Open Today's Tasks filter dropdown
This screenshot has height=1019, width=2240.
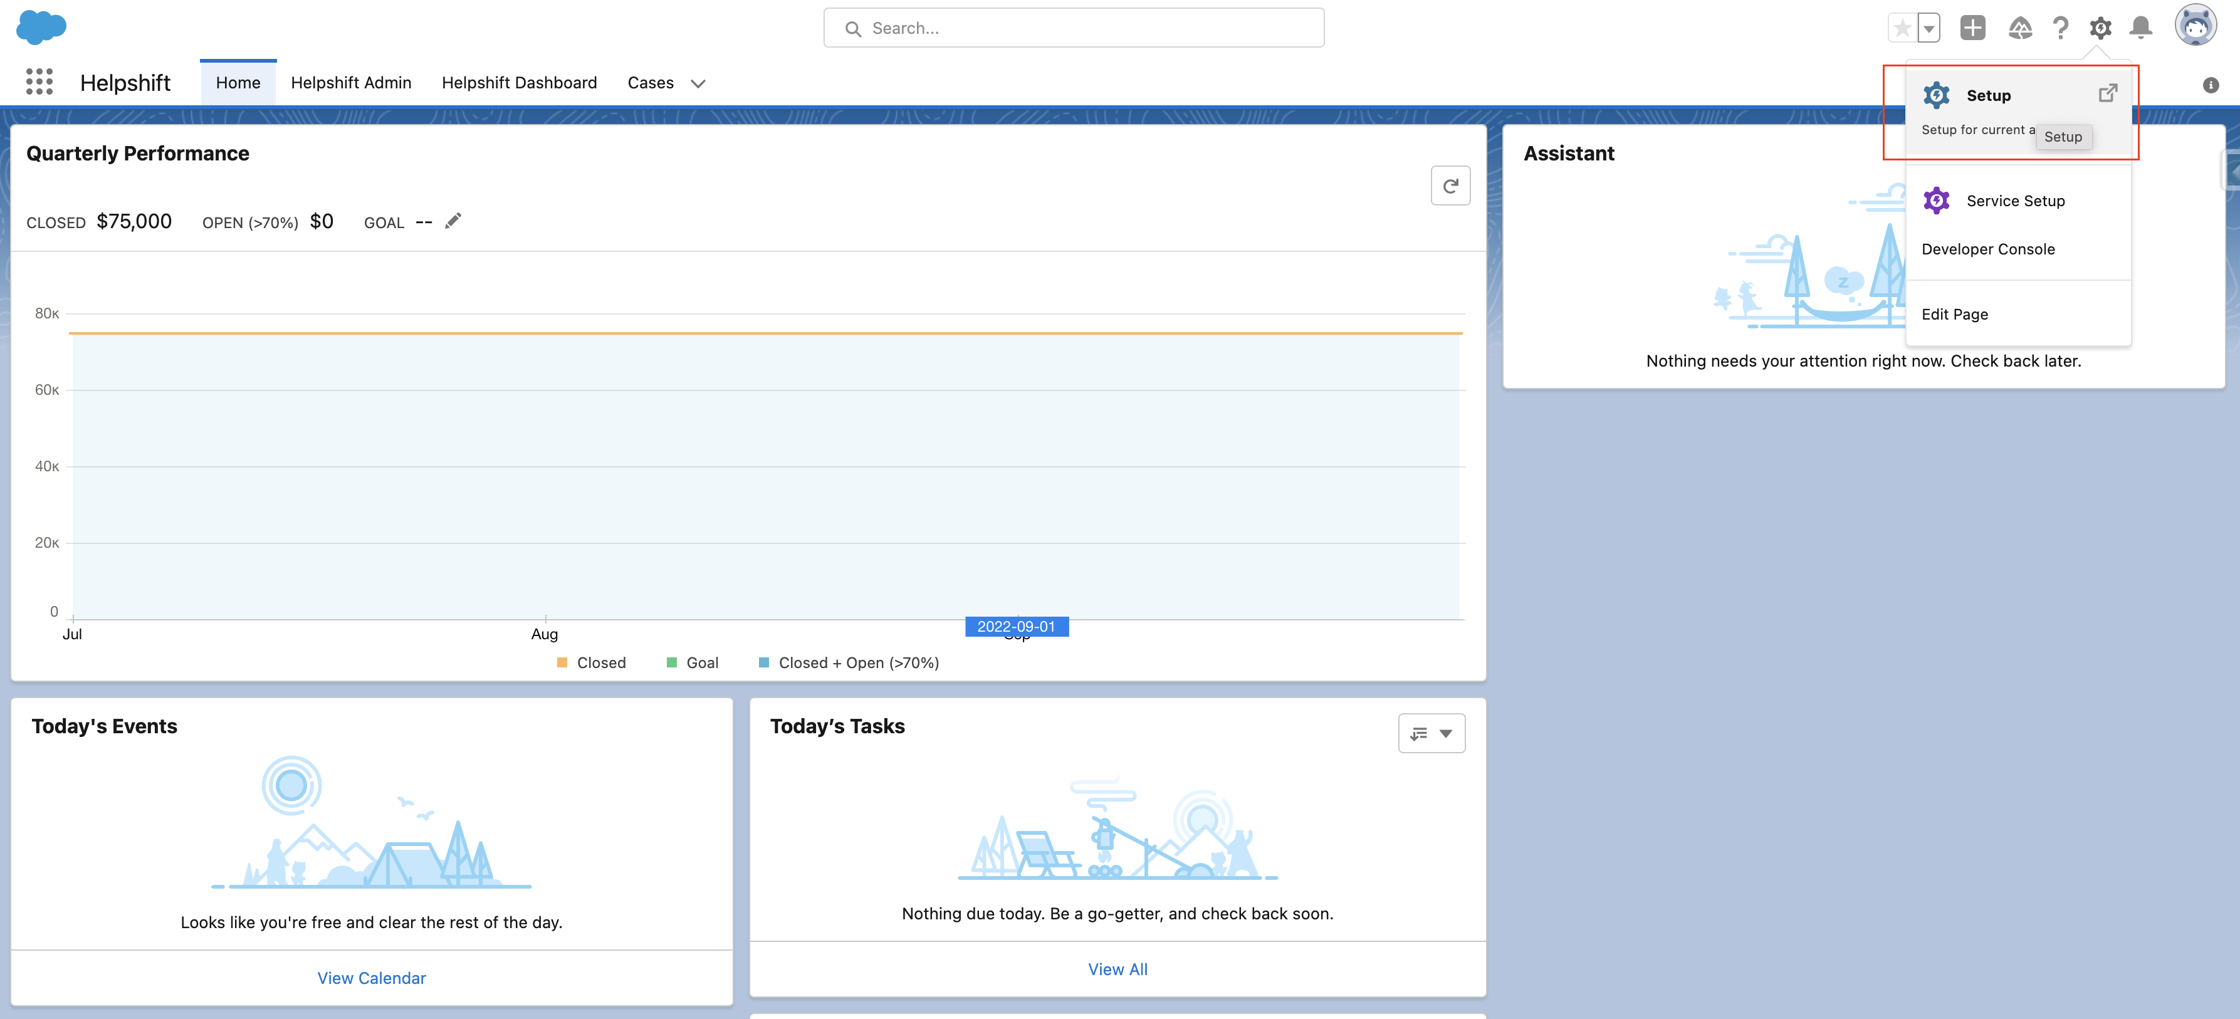click(x=1431, y=734)
